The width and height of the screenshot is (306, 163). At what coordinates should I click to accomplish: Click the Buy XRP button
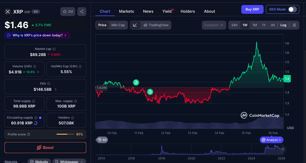click(252, 9)
